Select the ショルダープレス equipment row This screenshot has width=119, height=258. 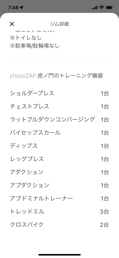tap(59, 93)
